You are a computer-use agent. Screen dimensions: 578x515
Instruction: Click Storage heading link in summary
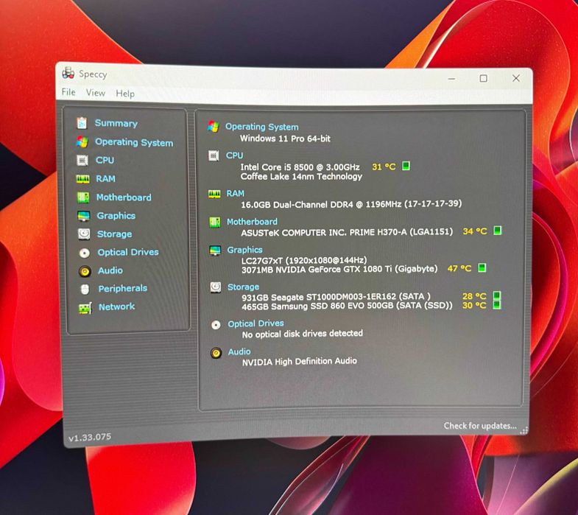coord(243,287)
